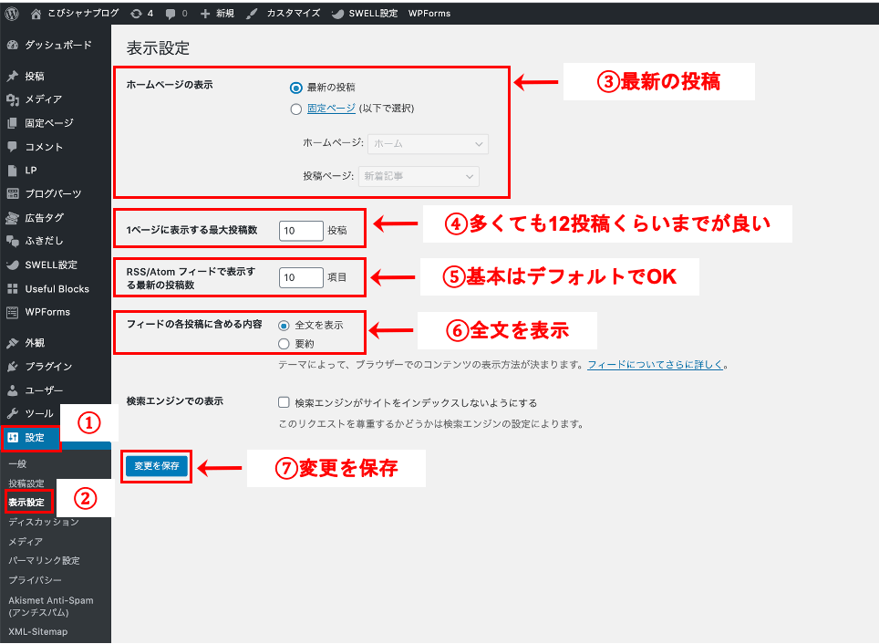Open the ディスカッション submenu item
The height and width of the screenshot is (644, 879).
[x=44, y=522]
